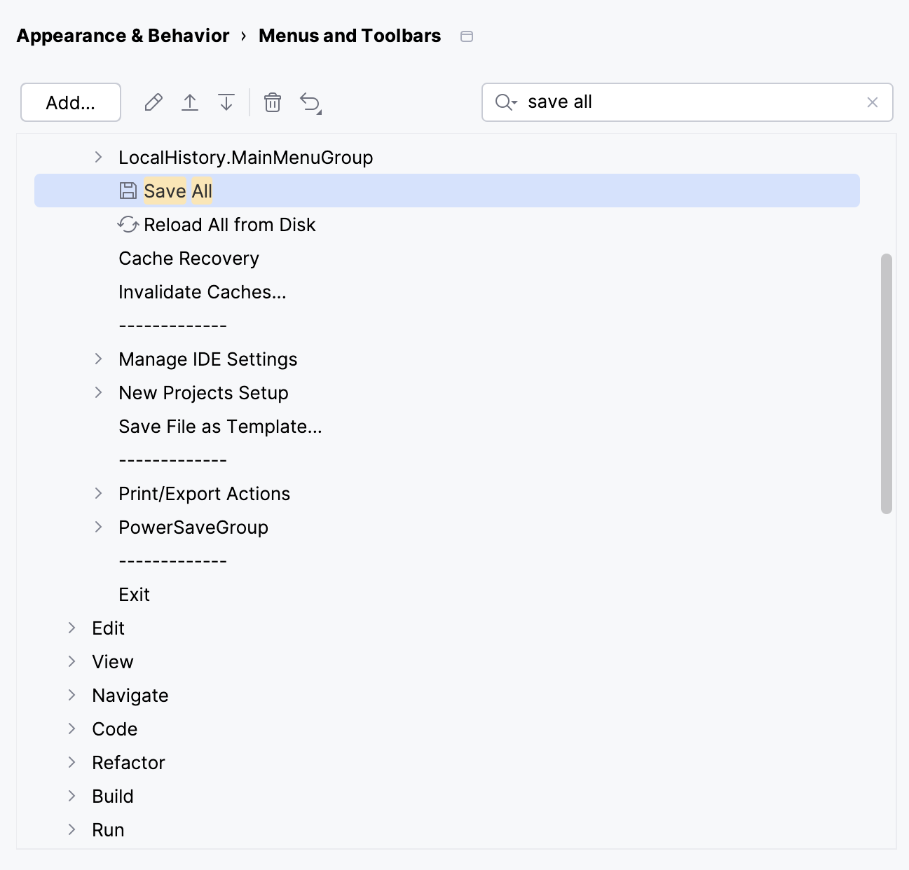Viewport: 909px width, 870px height.
Task: Select the Exit entry in the tree
Action: tap(133, 594)
